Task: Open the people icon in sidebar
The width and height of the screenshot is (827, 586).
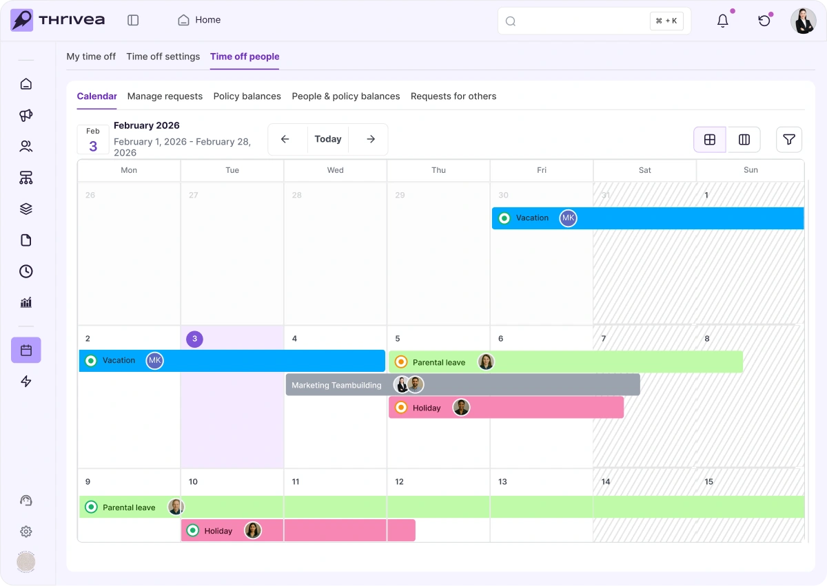Action: (x=26, y=147)
